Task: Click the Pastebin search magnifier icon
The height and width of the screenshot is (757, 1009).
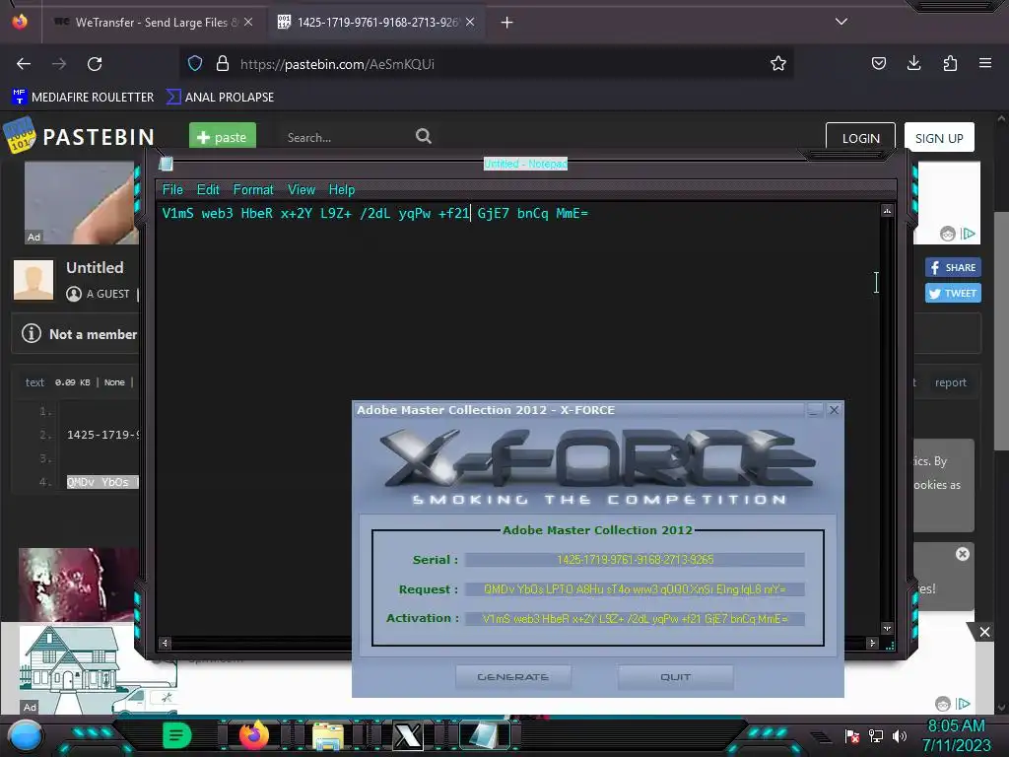Action: (424, 136)
